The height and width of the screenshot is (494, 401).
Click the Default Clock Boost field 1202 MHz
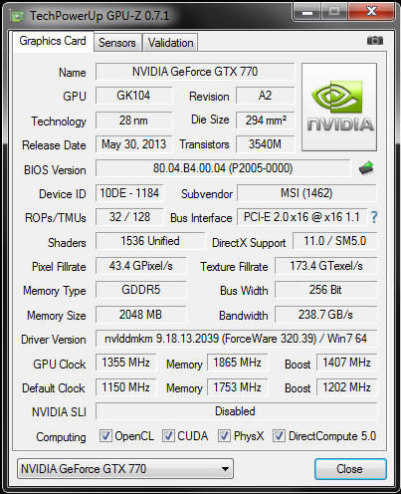tap(347, 387)
